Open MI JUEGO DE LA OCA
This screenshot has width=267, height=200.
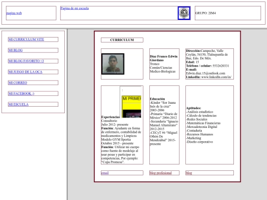point(25,72)
